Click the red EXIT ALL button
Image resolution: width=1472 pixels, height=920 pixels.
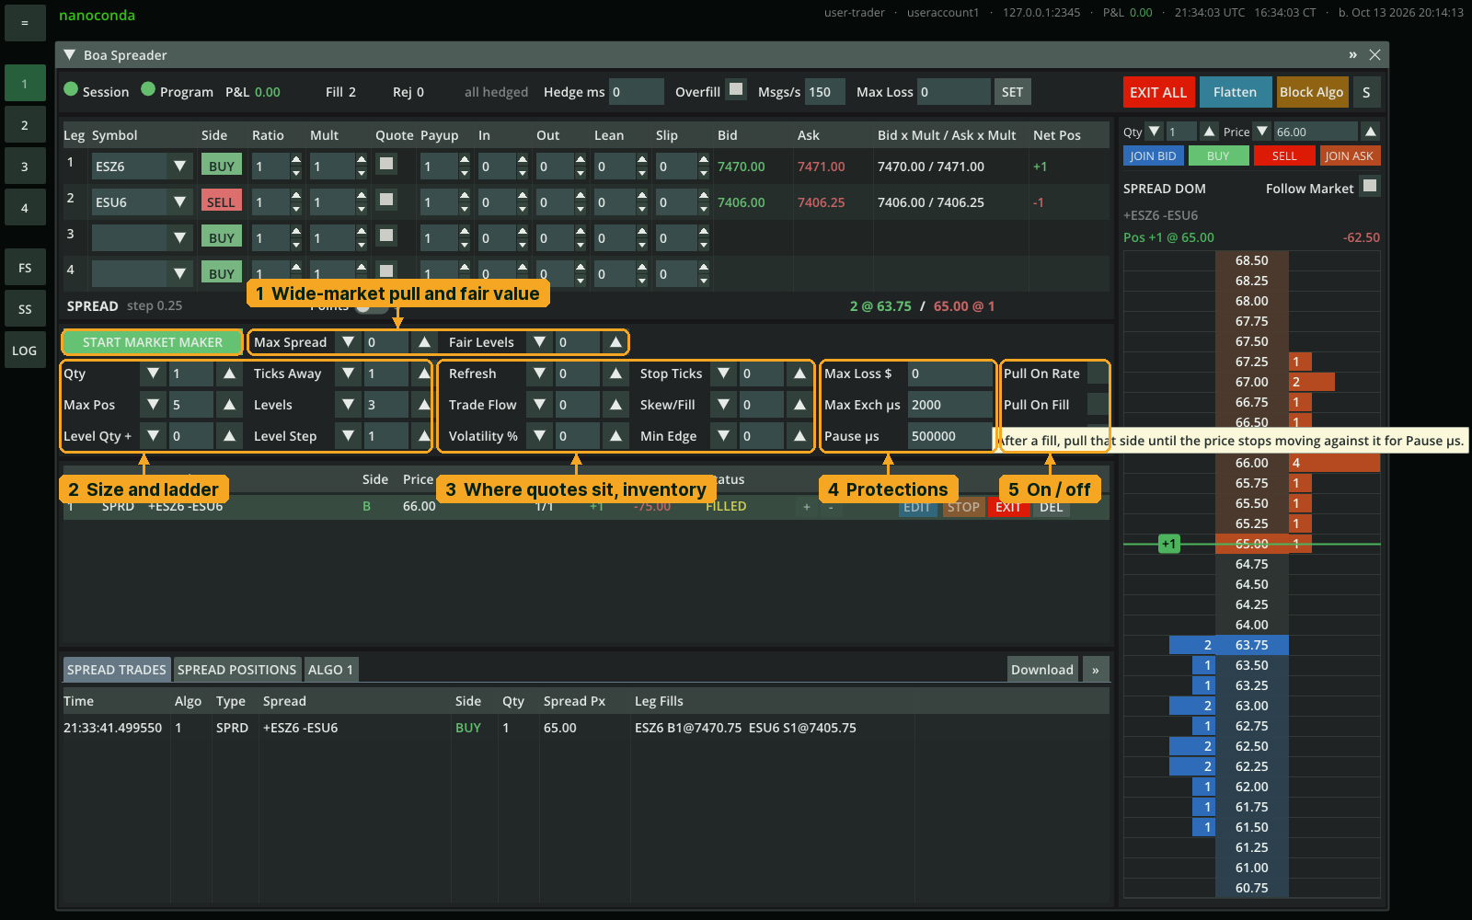(x=1158, y=92)
